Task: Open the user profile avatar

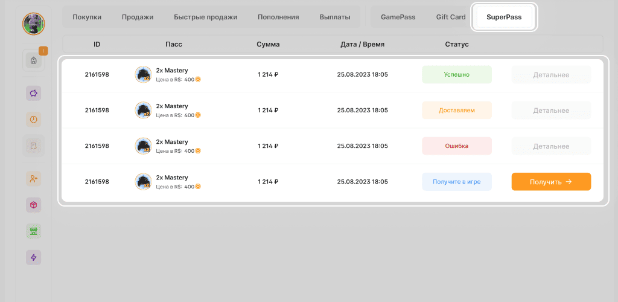Action: (x=34, y=24)
